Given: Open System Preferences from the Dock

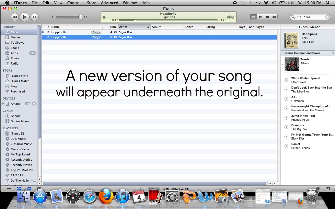Looking at the screenshot, I should pyautogui.click(x=172, y=197).
